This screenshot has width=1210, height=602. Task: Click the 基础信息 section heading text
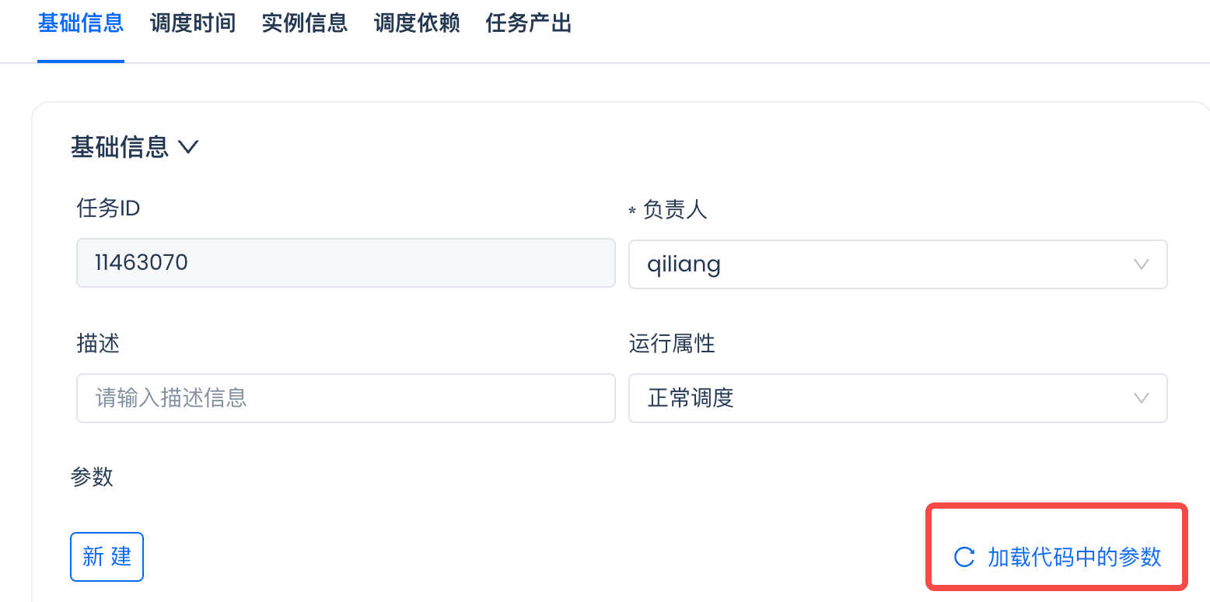pyautogui.click(x=120, y=146)
